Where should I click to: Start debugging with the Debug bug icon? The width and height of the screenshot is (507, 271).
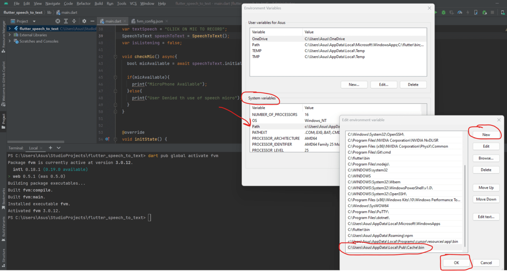coord(443,12)
